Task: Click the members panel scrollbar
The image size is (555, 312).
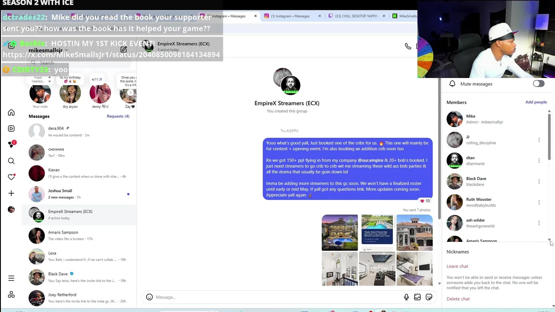Action: pos(549,136)
